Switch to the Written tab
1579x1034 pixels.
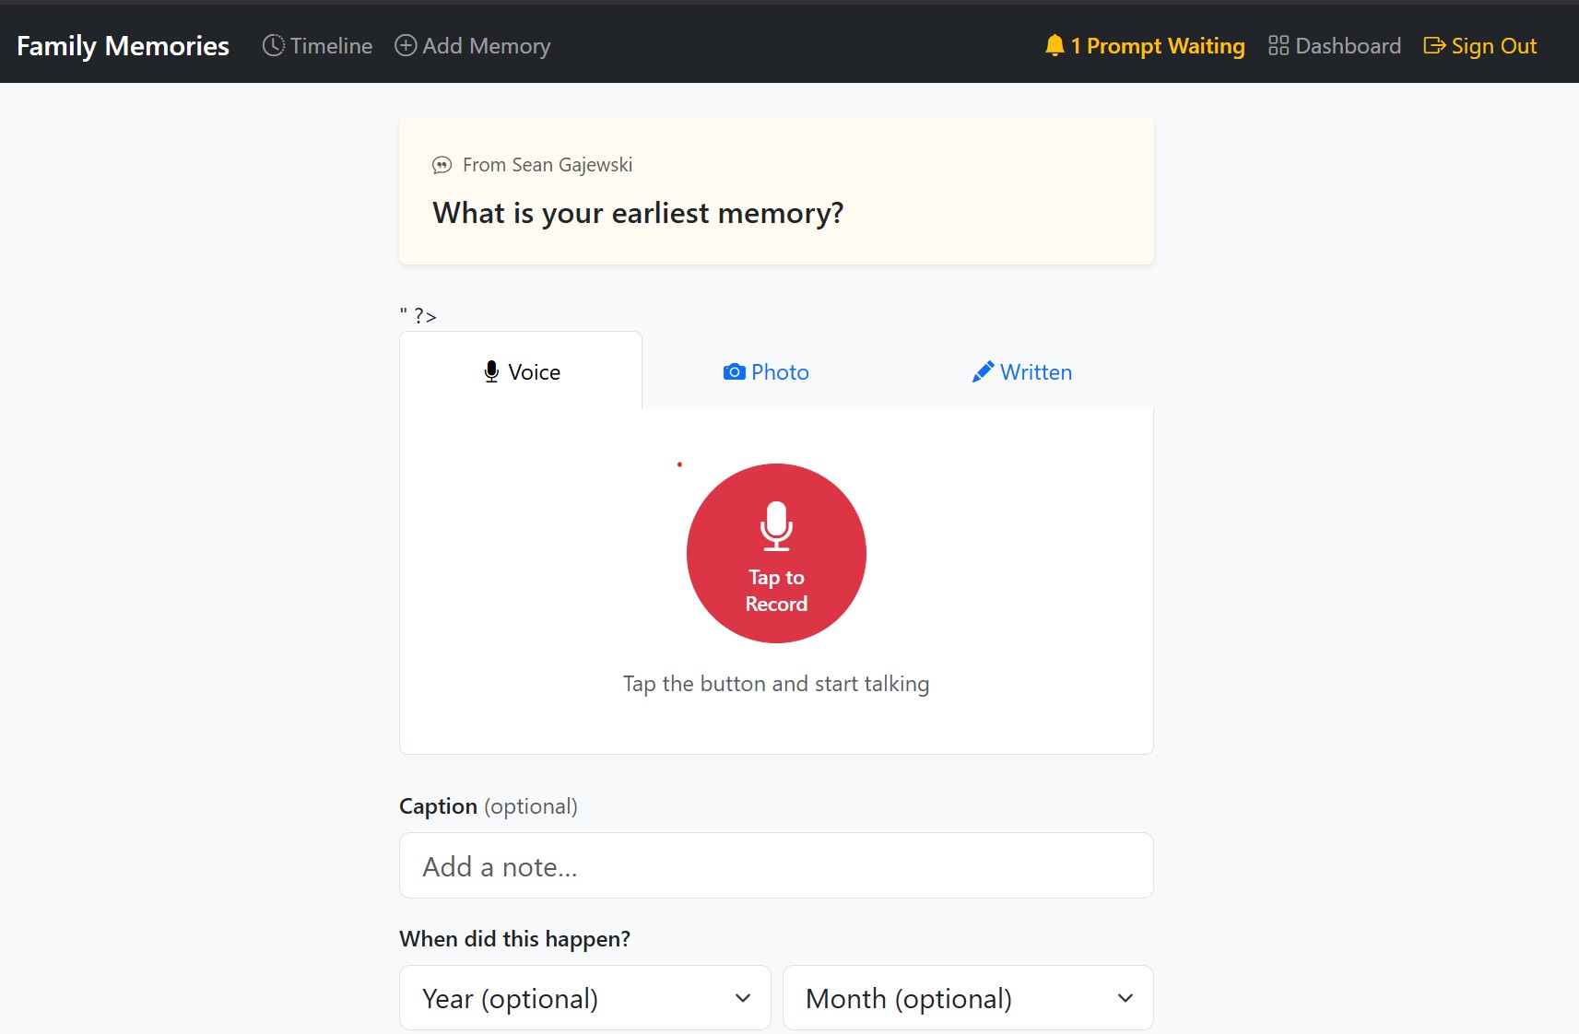1021,371
